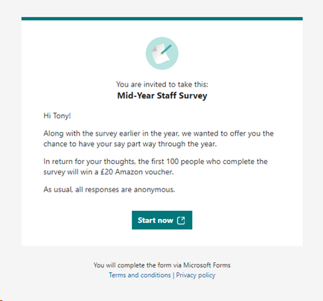Open the Privacy policy link
The height and width of the screenshot is (301, 323).
click(x=196, y=275)
